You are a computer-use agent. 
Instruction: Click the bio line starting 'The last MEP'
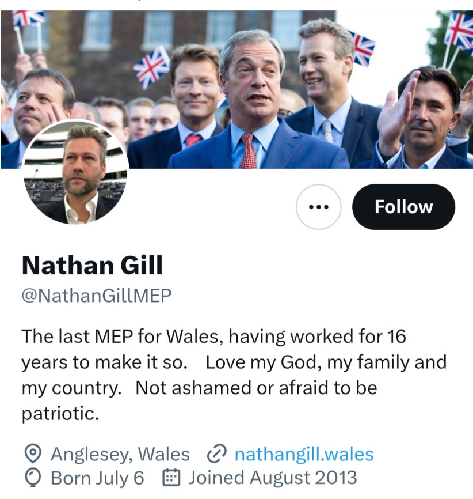[x=213, y=337]
